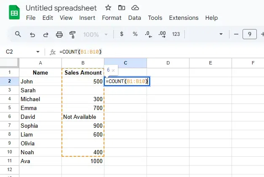This screenshot has height=177, width=264.
Task: Open the Insert menu
Action: point(87,18)
